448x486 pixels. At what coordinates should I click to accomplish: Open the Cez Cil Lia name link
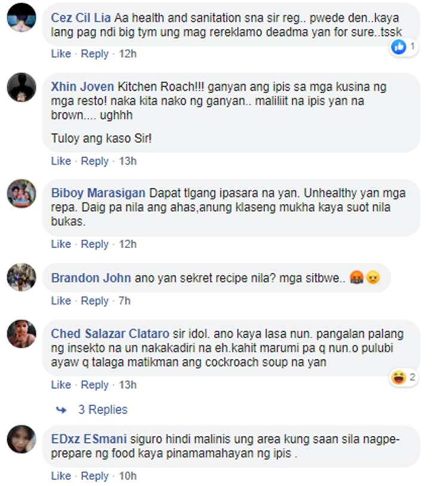(81, 18)
